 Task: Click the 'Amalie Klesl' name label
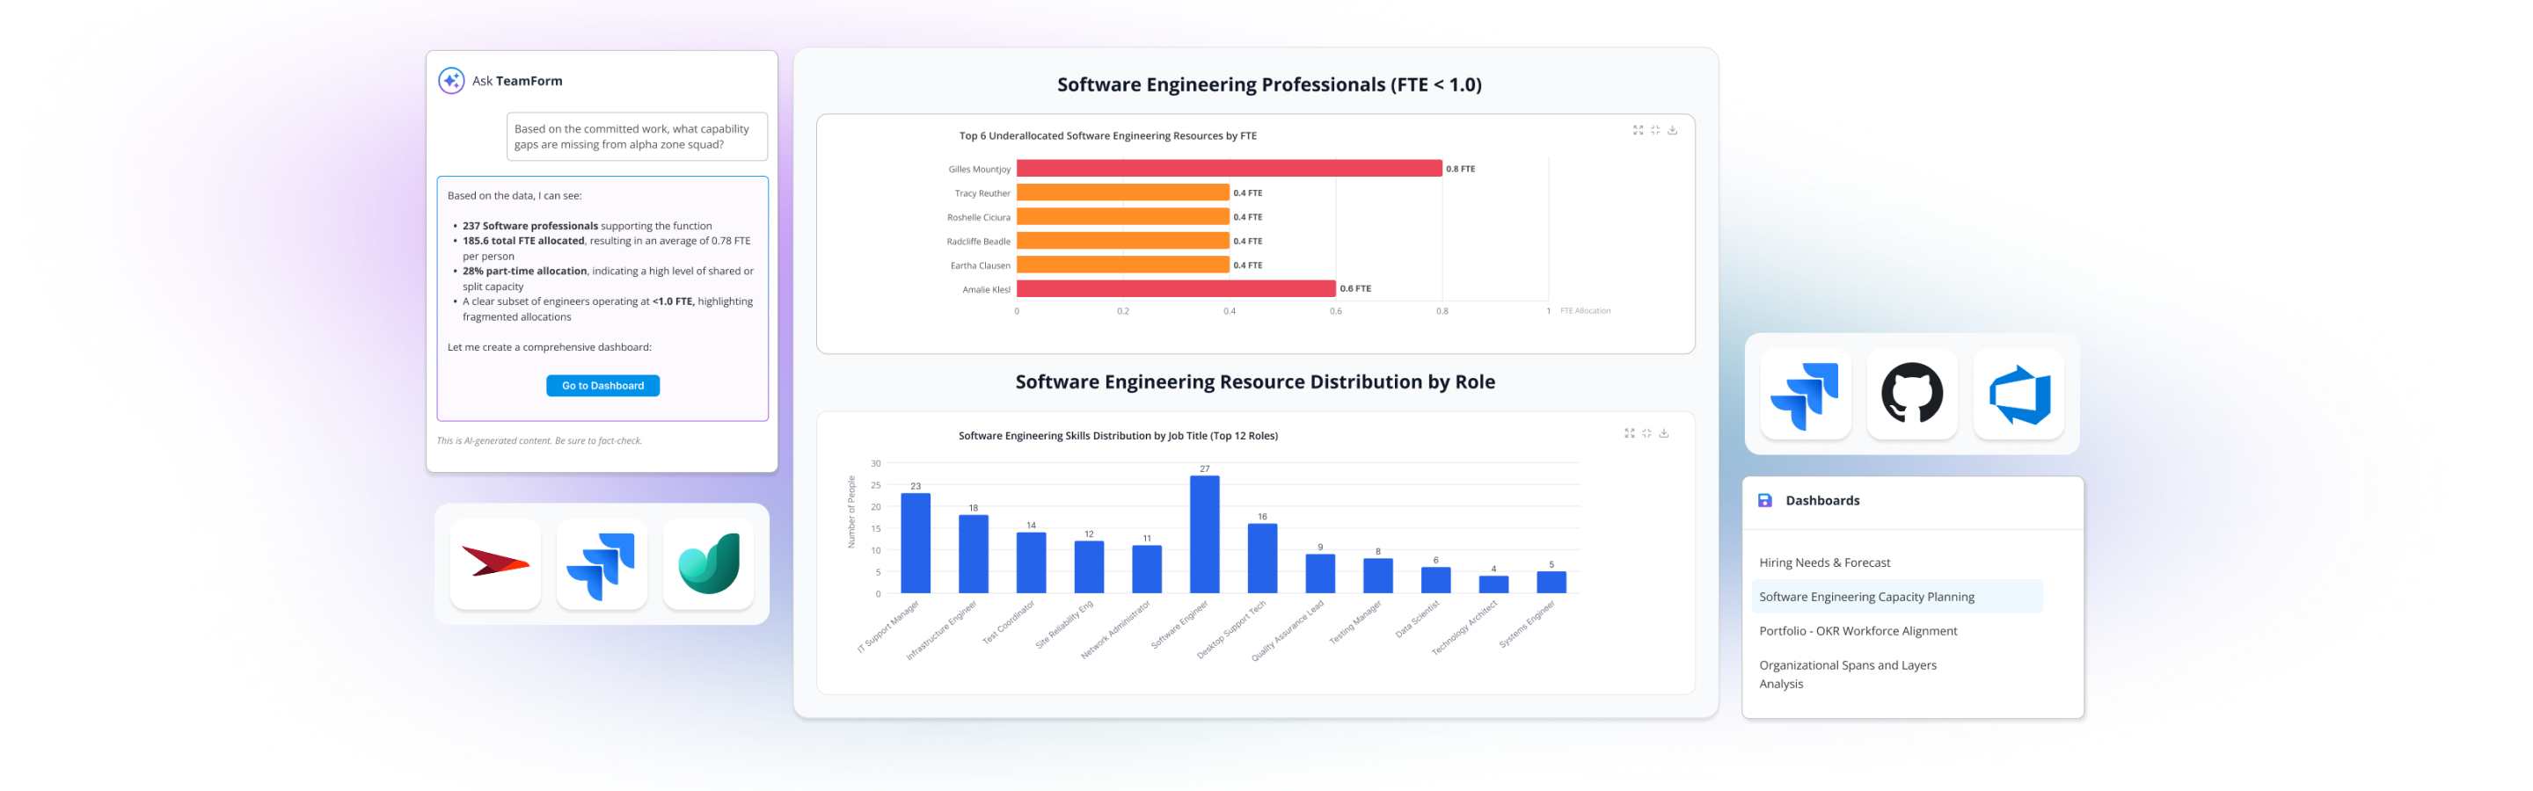(x=986, y=289)
